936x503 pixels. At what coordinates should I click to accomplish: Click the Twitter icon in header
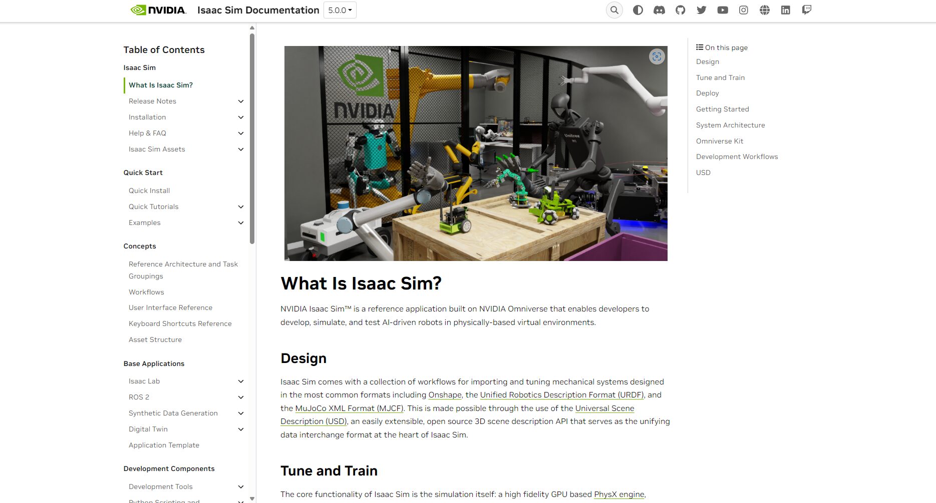[x=701, y=10]
